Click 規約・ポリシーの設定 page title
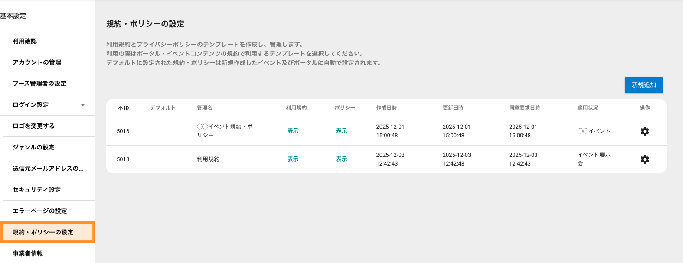The image size is (683, 263). (145, 24)
